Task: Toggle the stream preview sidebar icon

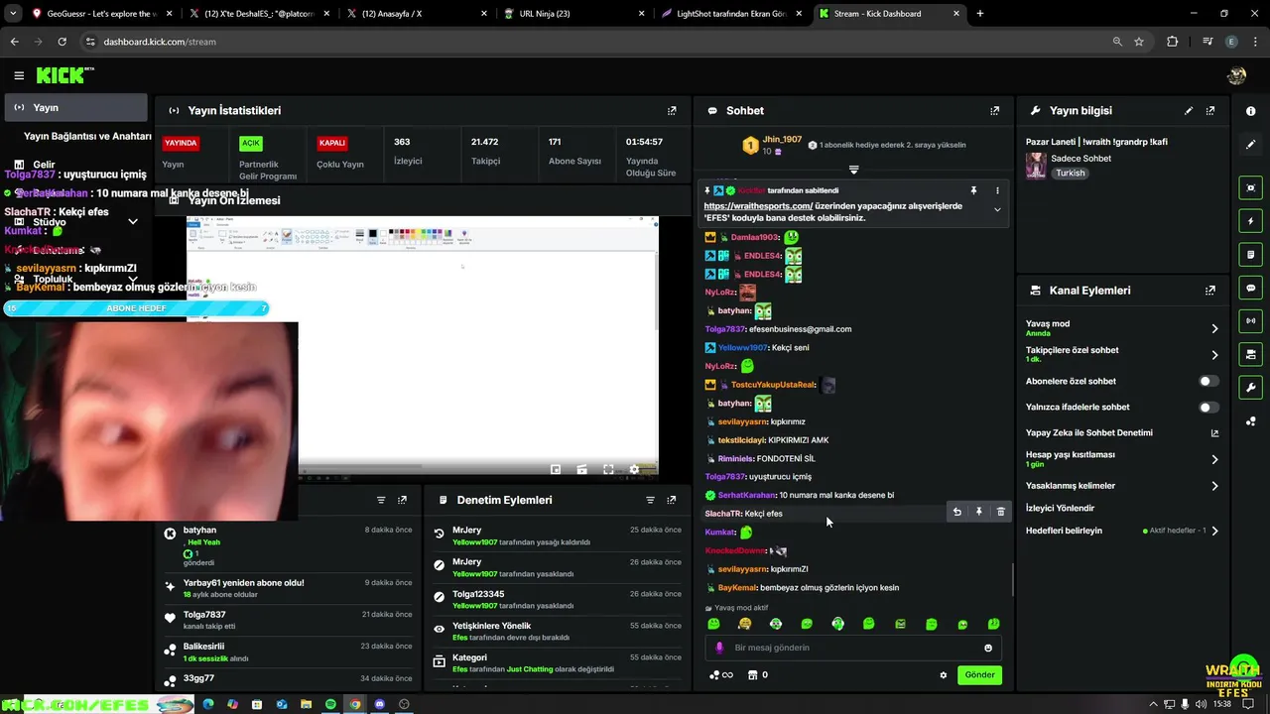Action: pyautogui.click(x=1250, y=187)
